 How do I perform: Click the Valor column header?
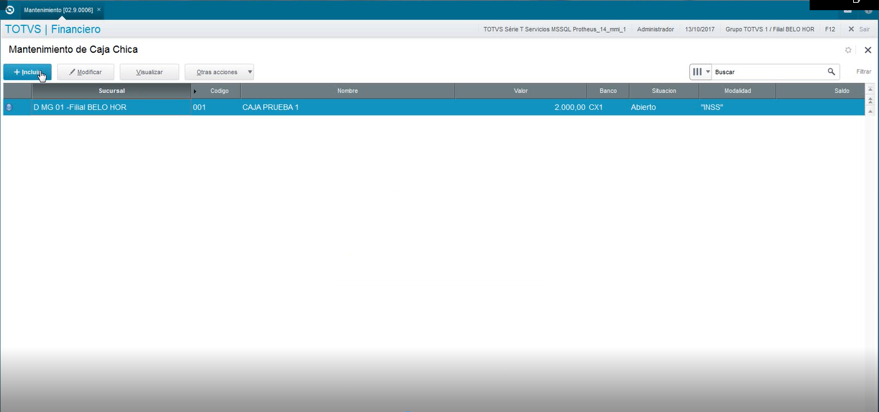coord(521,91)
